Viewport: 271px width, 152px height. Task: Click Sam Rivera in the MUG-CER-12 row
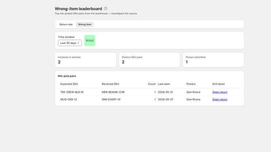[193, 99]
